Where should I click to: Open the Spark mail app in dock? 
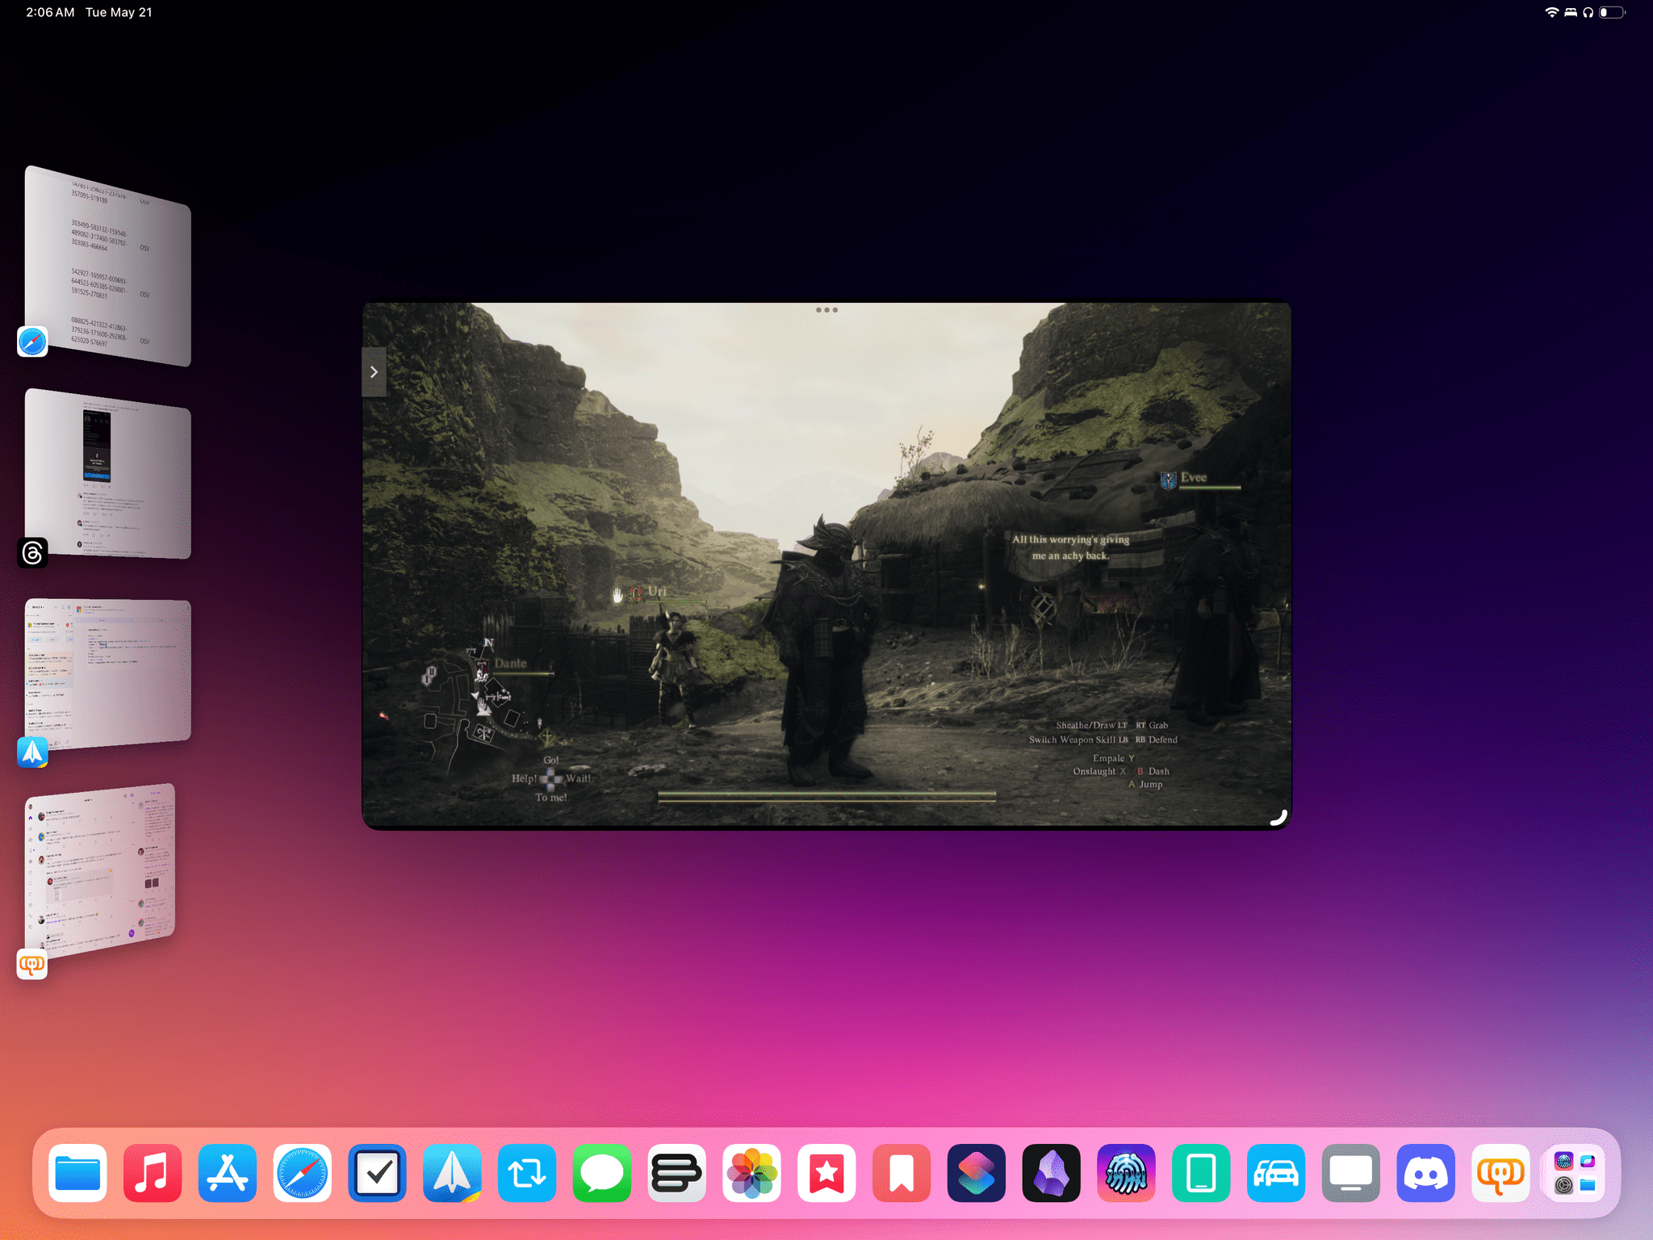[x=452, y=1173]
